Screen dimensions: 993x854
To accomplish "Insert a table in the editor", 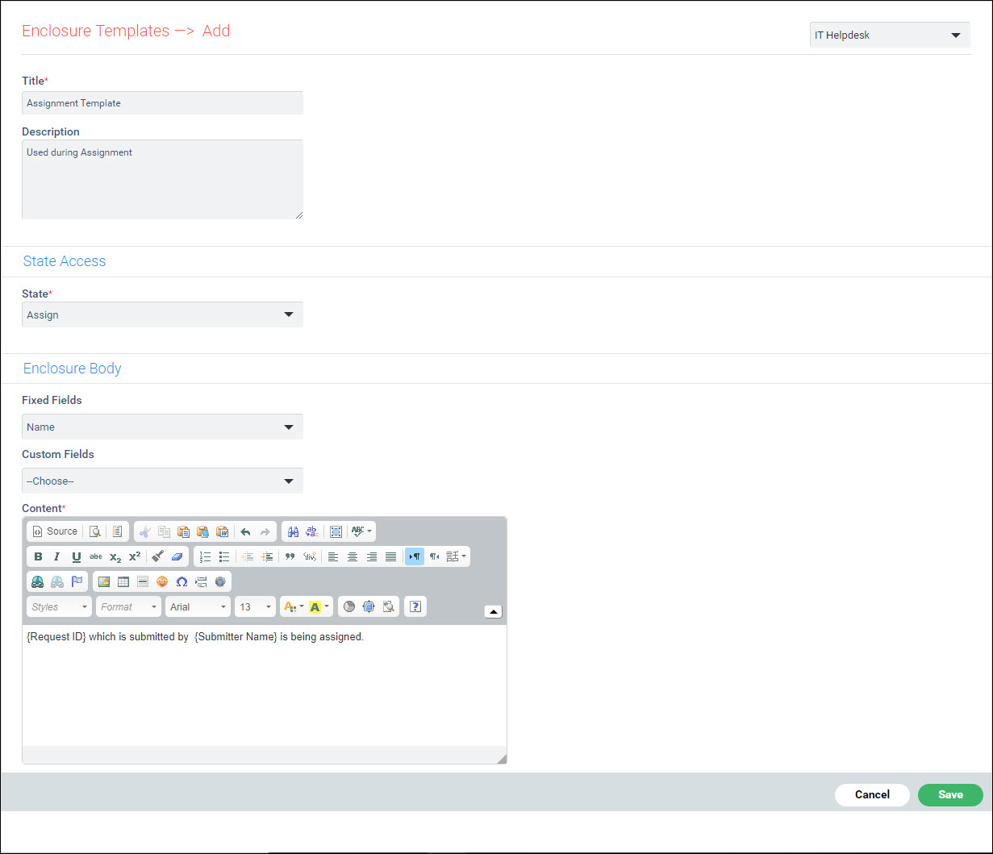I will pyautogui.click(x=123, y=581).
